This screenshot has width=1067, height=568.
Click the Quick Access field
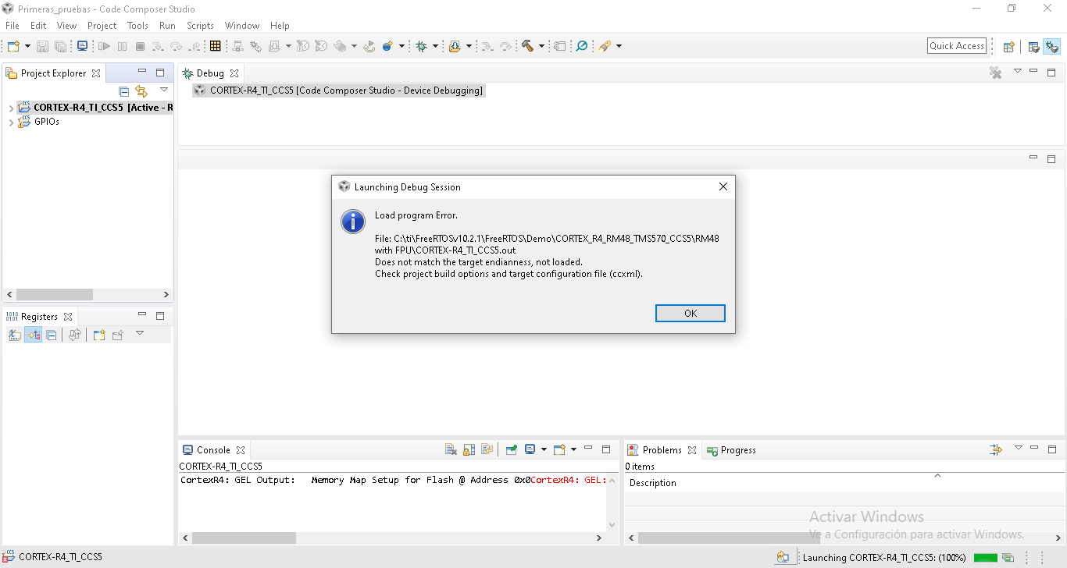pyautogui.click(x=957, y=46)
